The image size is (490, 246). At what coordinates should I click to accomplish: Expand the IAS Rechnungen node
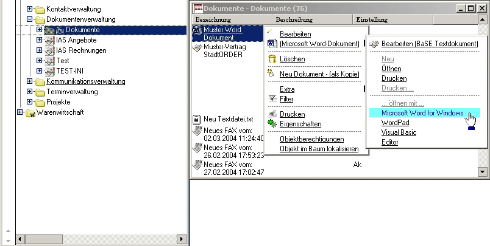click(40, 50)
